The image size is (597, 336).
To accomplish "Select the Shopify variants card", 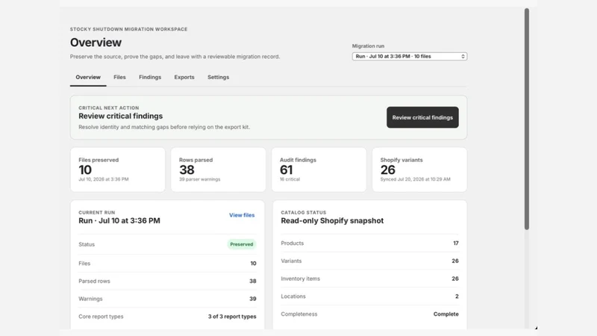I will pyautogui.click(x=419, y=169).
